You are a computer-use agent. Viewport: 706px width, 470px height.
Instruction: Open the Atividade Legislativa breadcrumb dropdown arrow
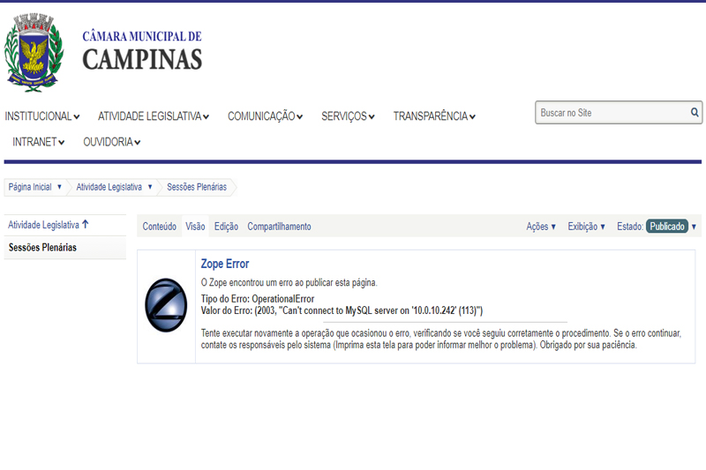150,187
